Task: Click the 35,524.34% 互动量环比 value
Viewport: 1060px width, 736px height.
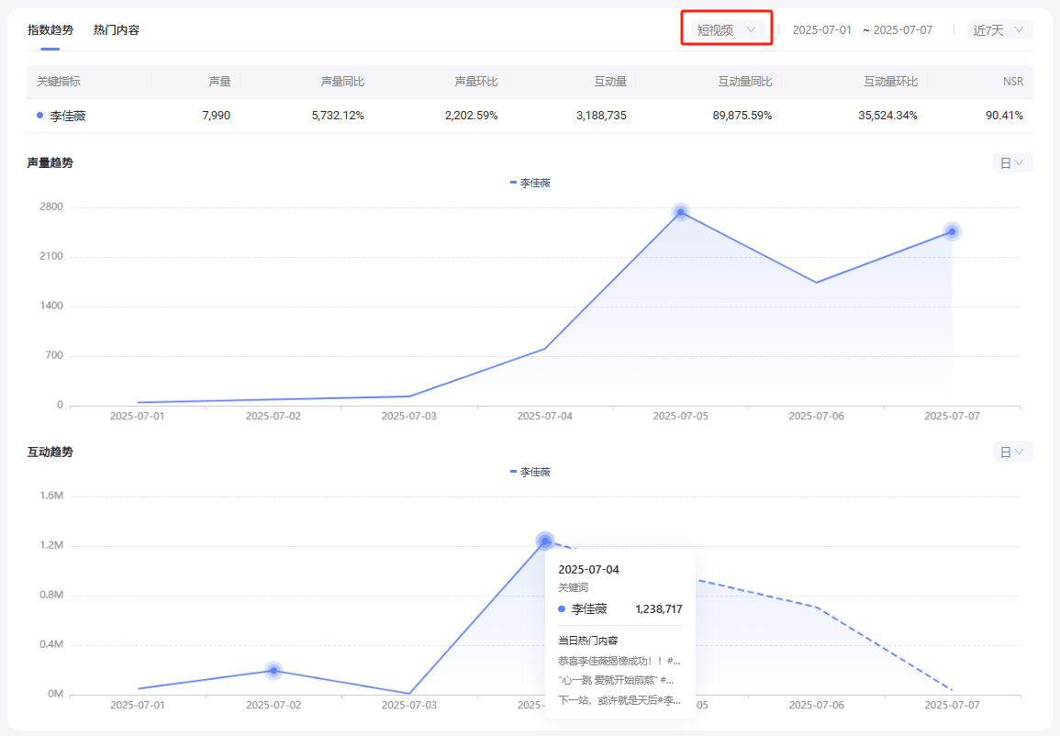Action: 887,116
